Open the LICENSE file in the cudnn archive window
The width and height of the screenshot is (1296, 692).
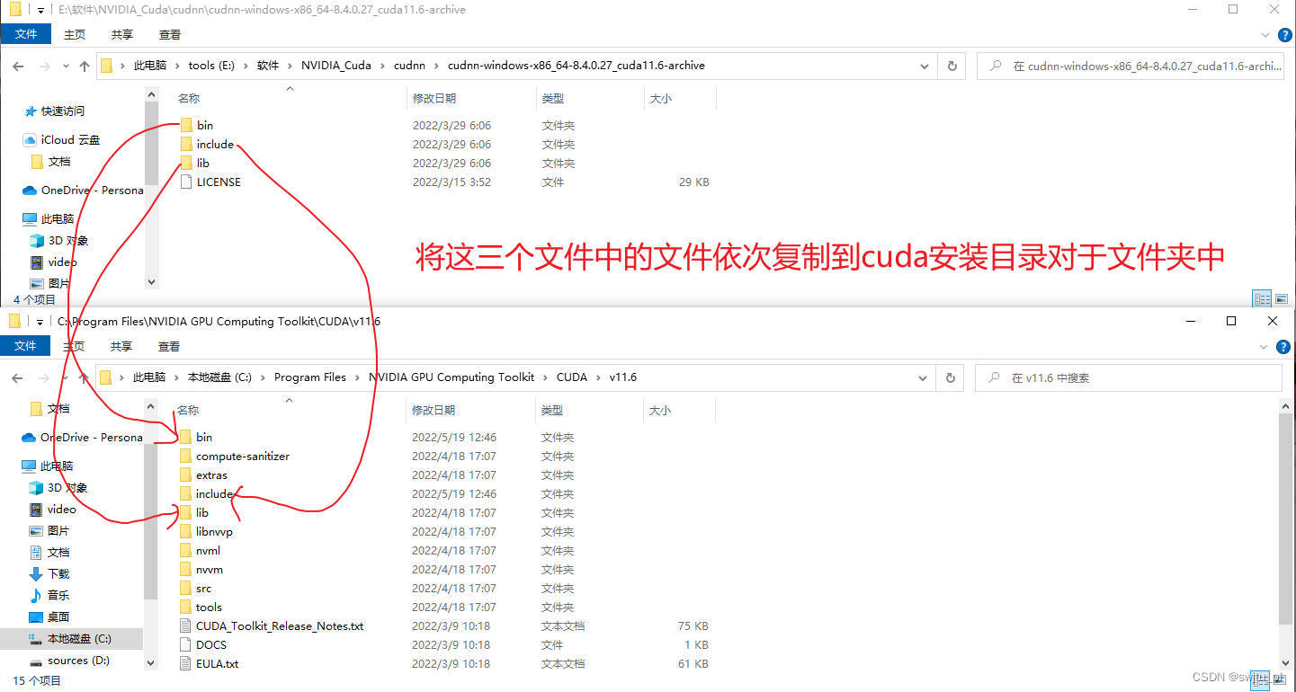pyautogui.click(x=217, y=182)
